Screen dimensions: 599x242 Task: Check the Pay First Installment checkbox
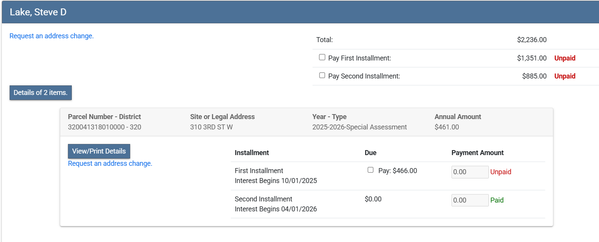click(322, 57)
